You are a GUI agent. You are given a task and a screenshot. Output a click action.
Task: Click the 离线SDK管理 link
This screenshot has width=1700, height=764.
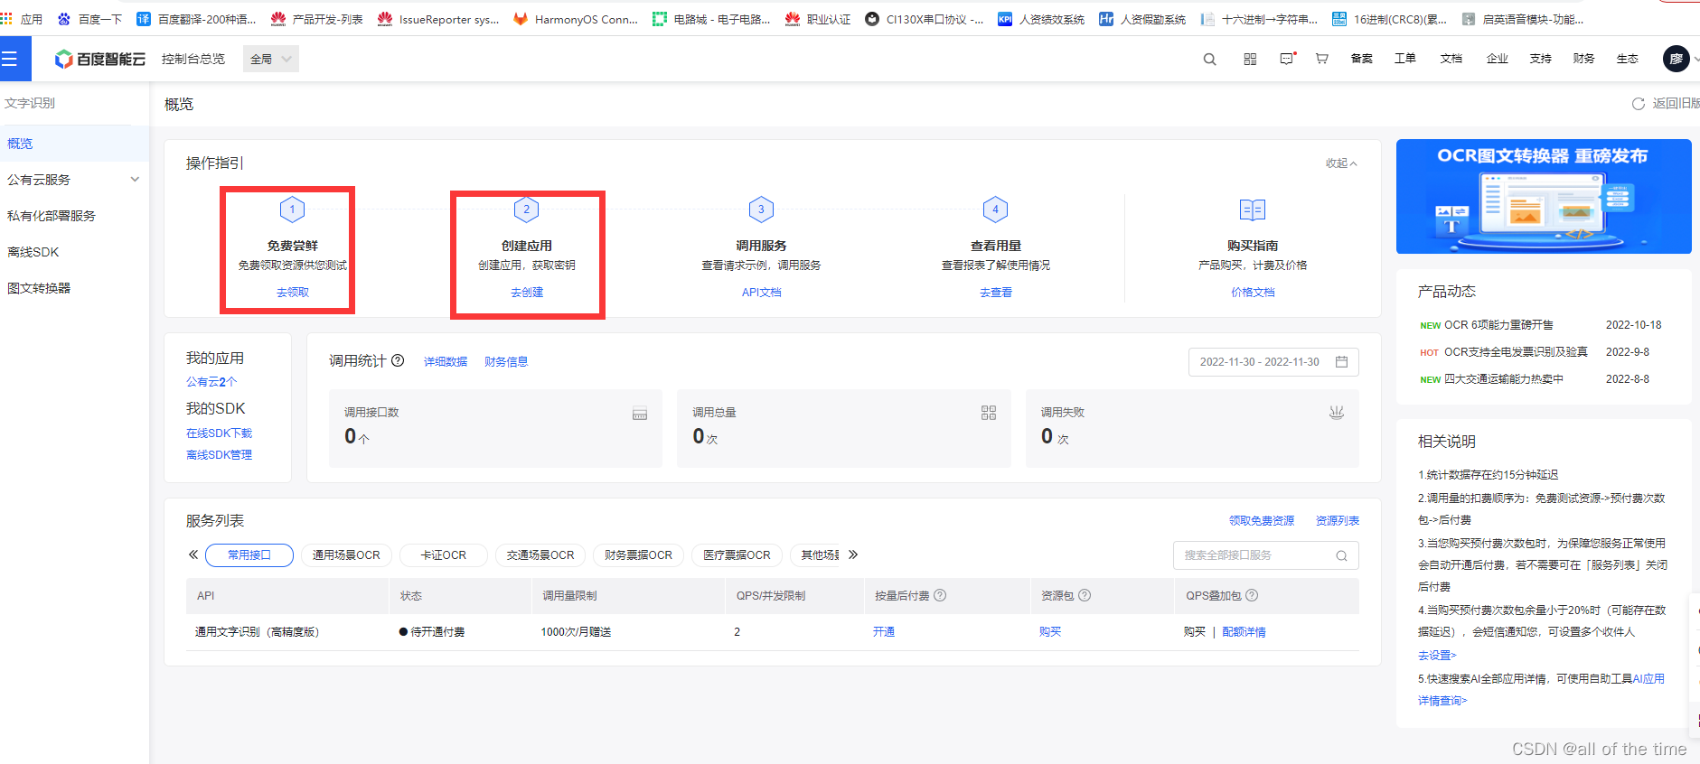click(219, 455)
